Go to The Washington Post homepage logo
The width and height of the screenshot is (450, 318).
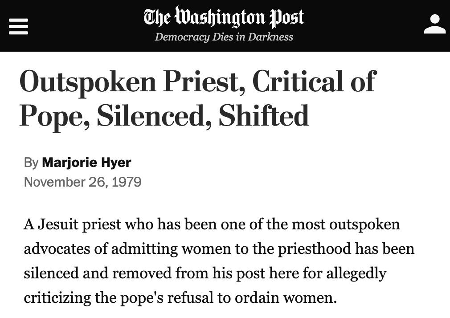(x=224, y=17)
